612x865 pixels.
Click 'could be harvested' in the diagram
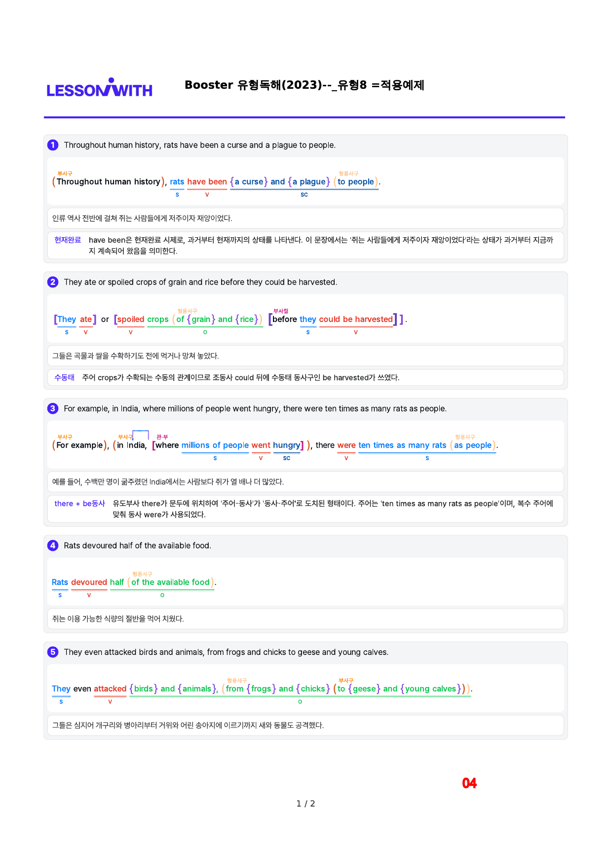(x=356, y=319)
